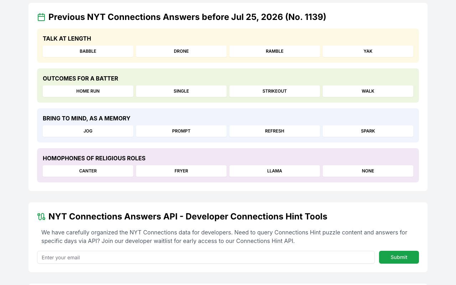Select the BABBLE word tile
Image resolution: width=456 pixels, height=285 pixels.
click(88, 51)
